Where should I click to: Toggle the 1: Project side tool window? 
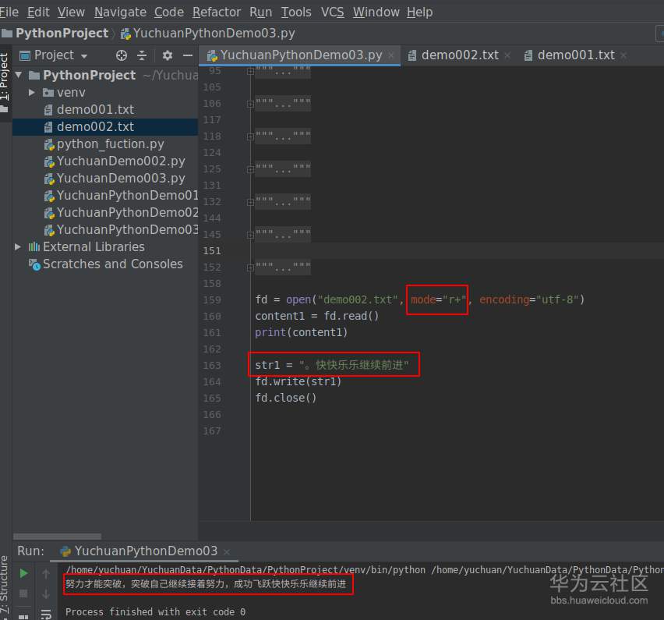(x=5, y=83)
